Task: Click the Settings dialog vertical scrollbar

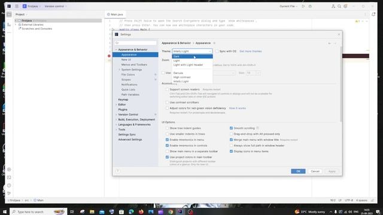Action: (x=341, y=84)
